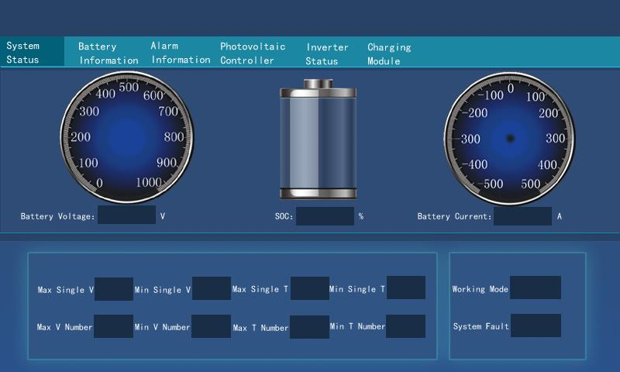Image resolution: width=620 pixels, height=372 pixels.
Task: Switch to the Battery Information tab
Action: pos(108,53)
